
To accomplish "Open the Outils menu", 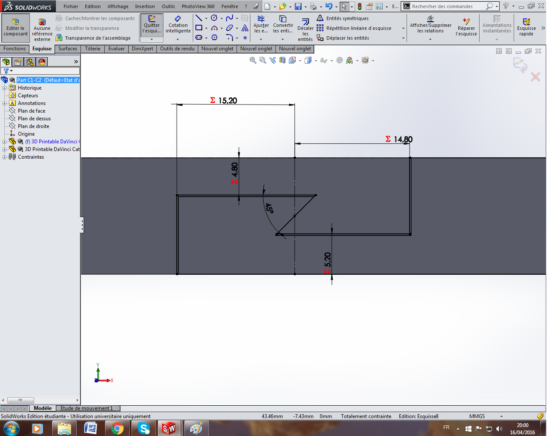I will (168, 6).
